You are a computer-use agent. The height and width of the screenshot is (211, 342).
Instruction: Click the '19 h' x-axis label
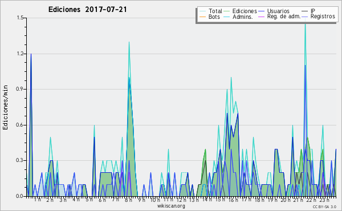click(272, 200)
